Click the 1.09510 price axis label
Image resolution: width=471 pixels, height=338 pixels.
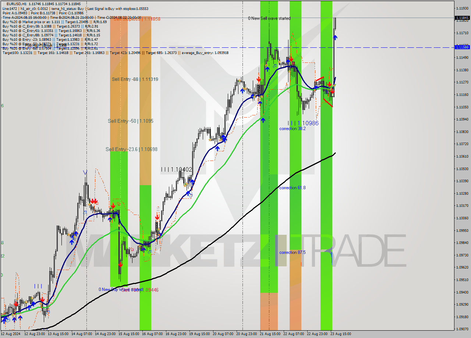coord(462,280)
